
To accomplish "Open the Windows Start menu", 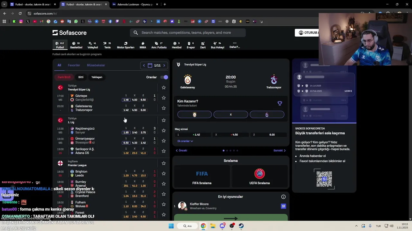I will point(171,226).
